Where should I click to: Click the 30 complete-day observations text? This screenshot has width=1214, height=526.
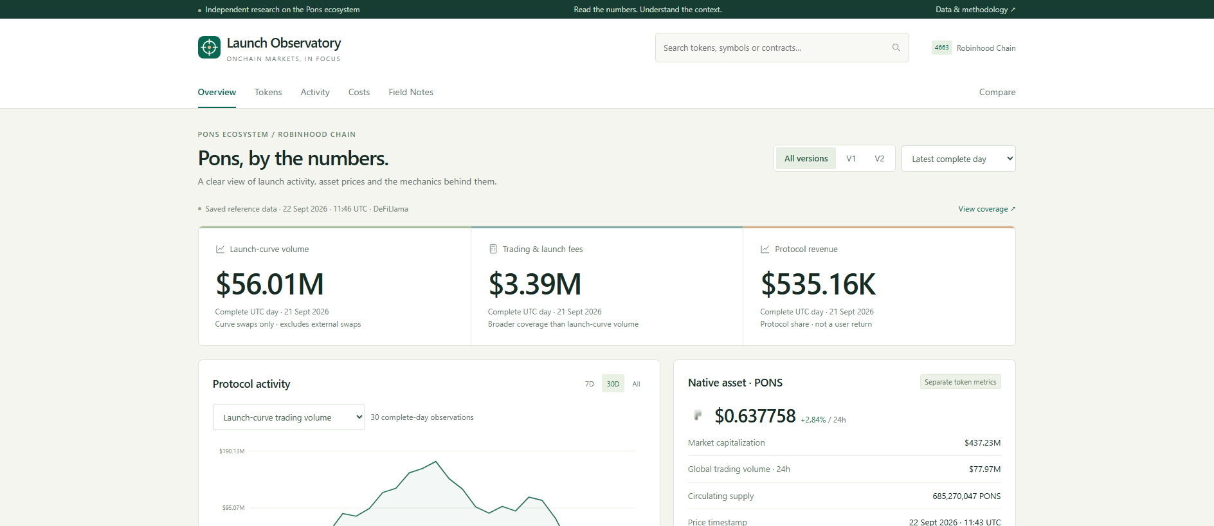coord(422,417)
